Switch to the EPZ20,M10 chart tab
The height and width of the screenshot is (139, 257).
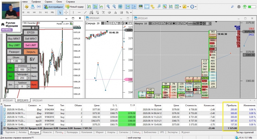22,101
